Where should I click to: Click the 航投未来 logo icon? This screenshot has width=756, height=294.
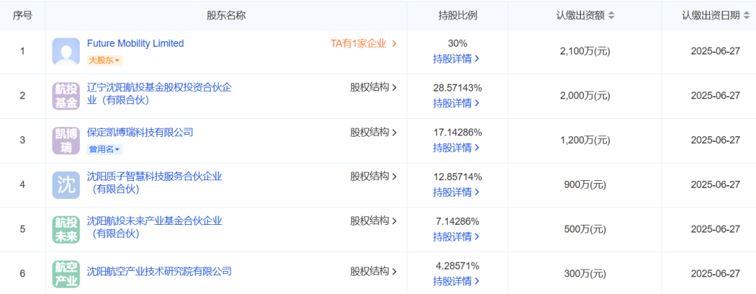pos(66,230)
